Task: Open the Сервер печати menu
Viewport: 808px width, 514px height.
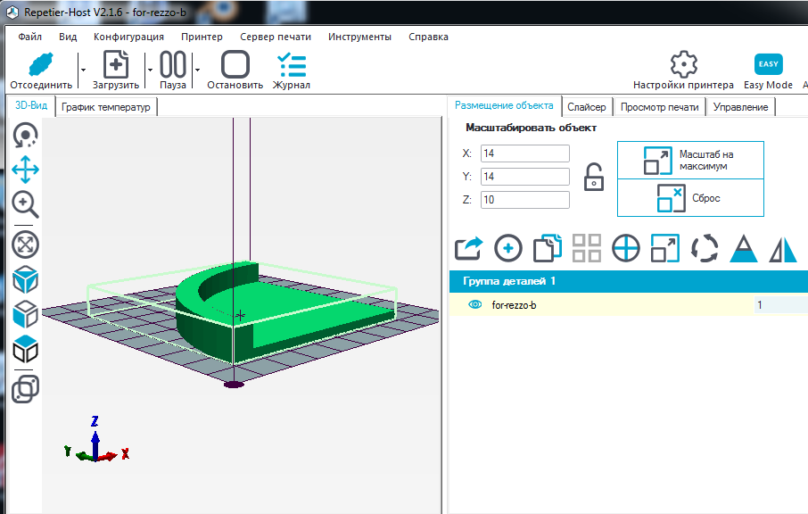Action: [x=276, y=37]
